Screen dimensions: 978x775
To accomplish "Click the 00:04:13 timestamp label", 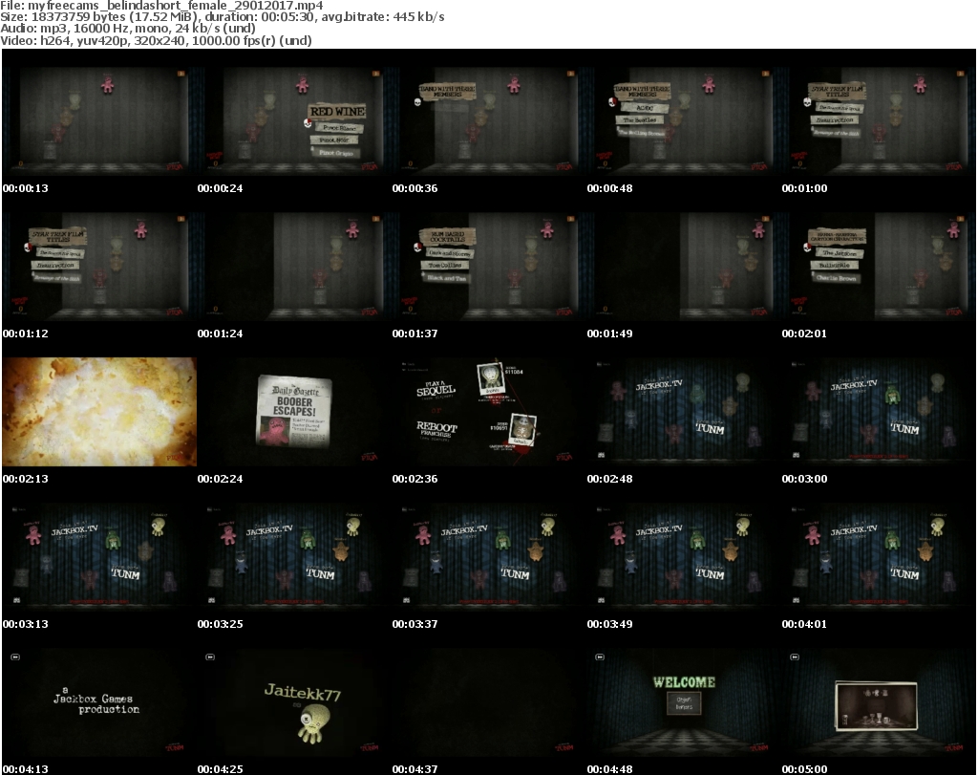I will (26, 769).
